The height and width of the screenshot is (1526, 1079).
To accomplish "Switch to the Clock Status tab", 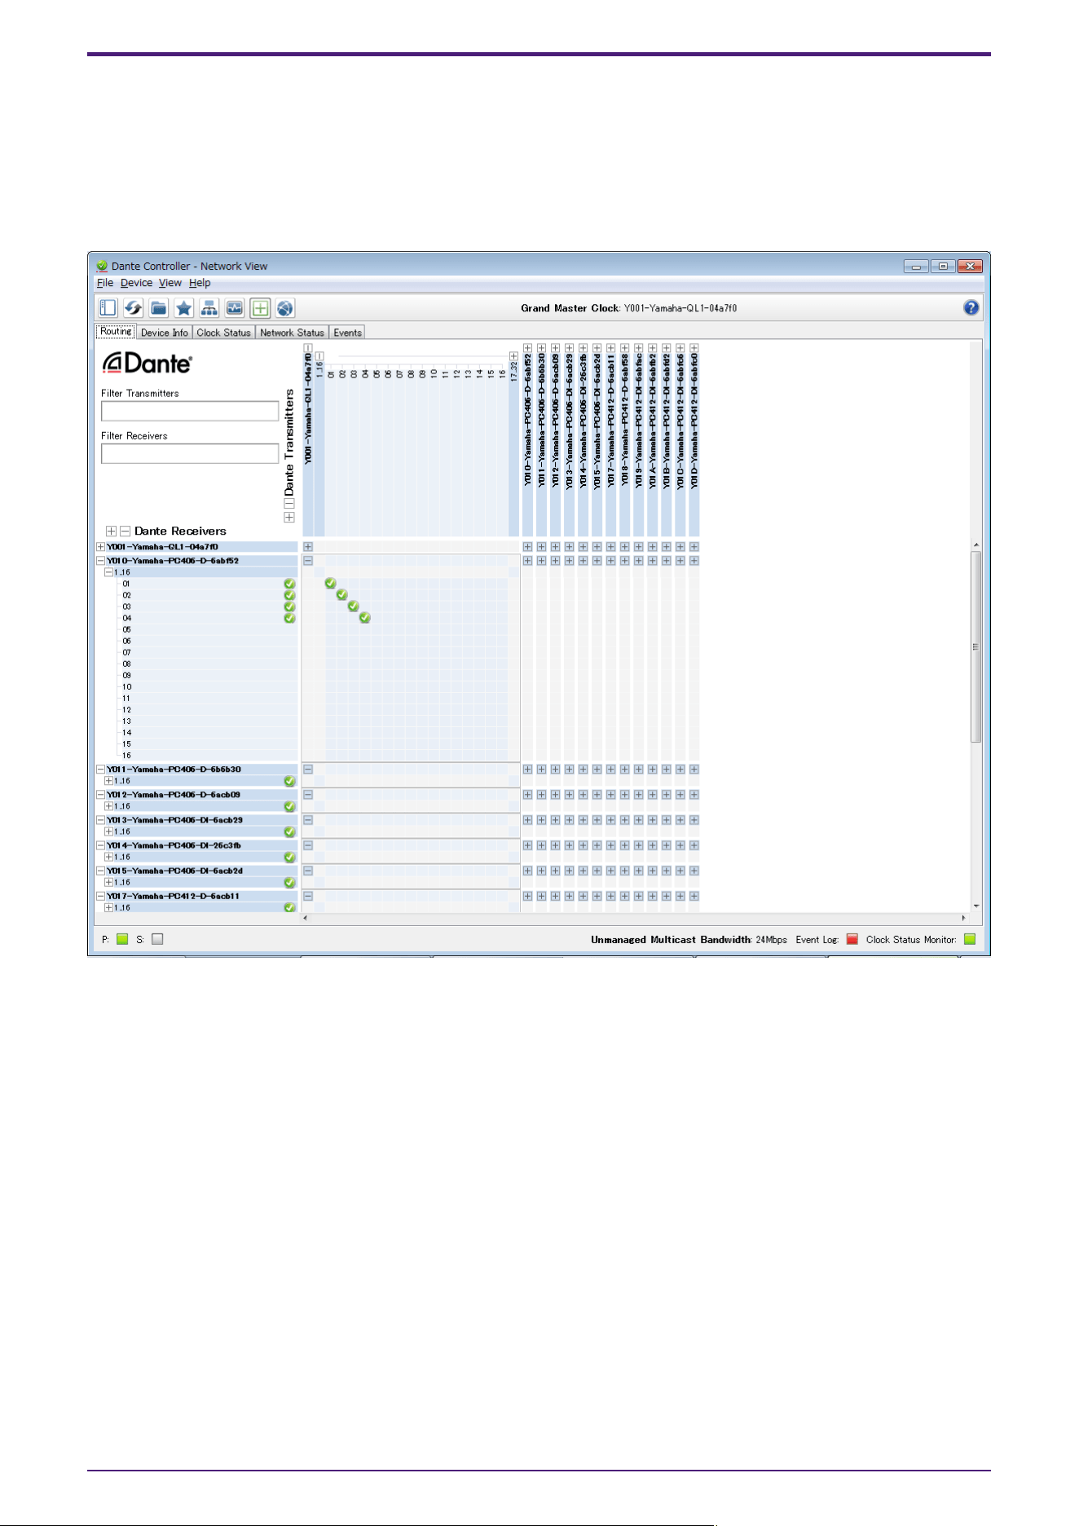I will [224, 333].
